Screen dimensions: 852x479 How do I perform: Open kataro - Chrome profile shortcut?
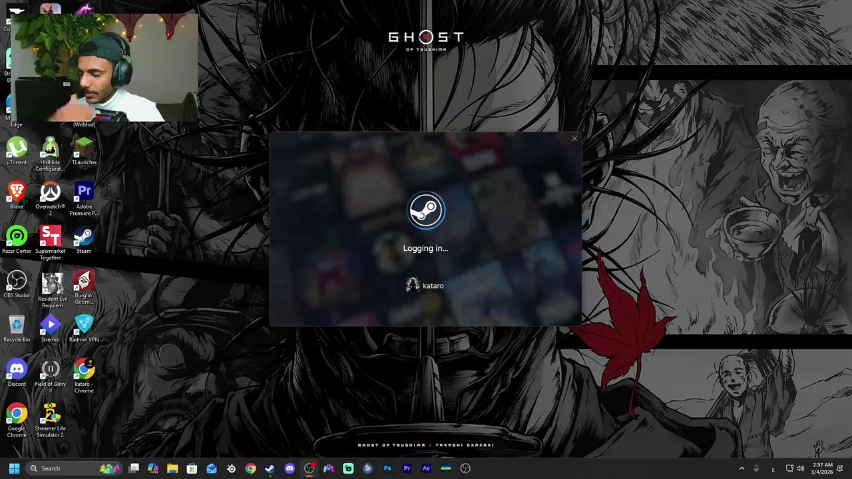point(84,377)
